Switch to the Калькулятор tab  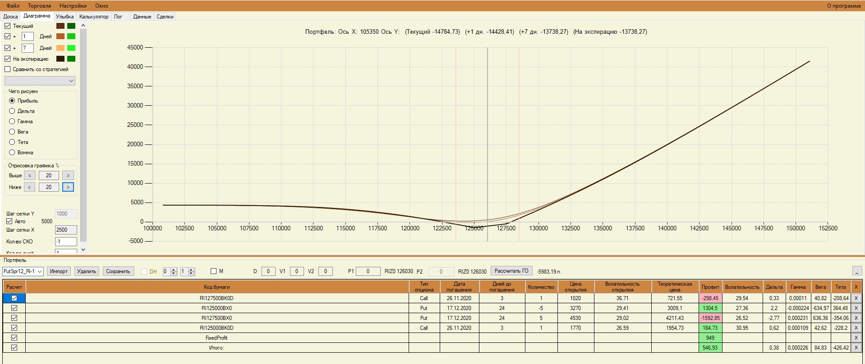[x=94, y=17]
